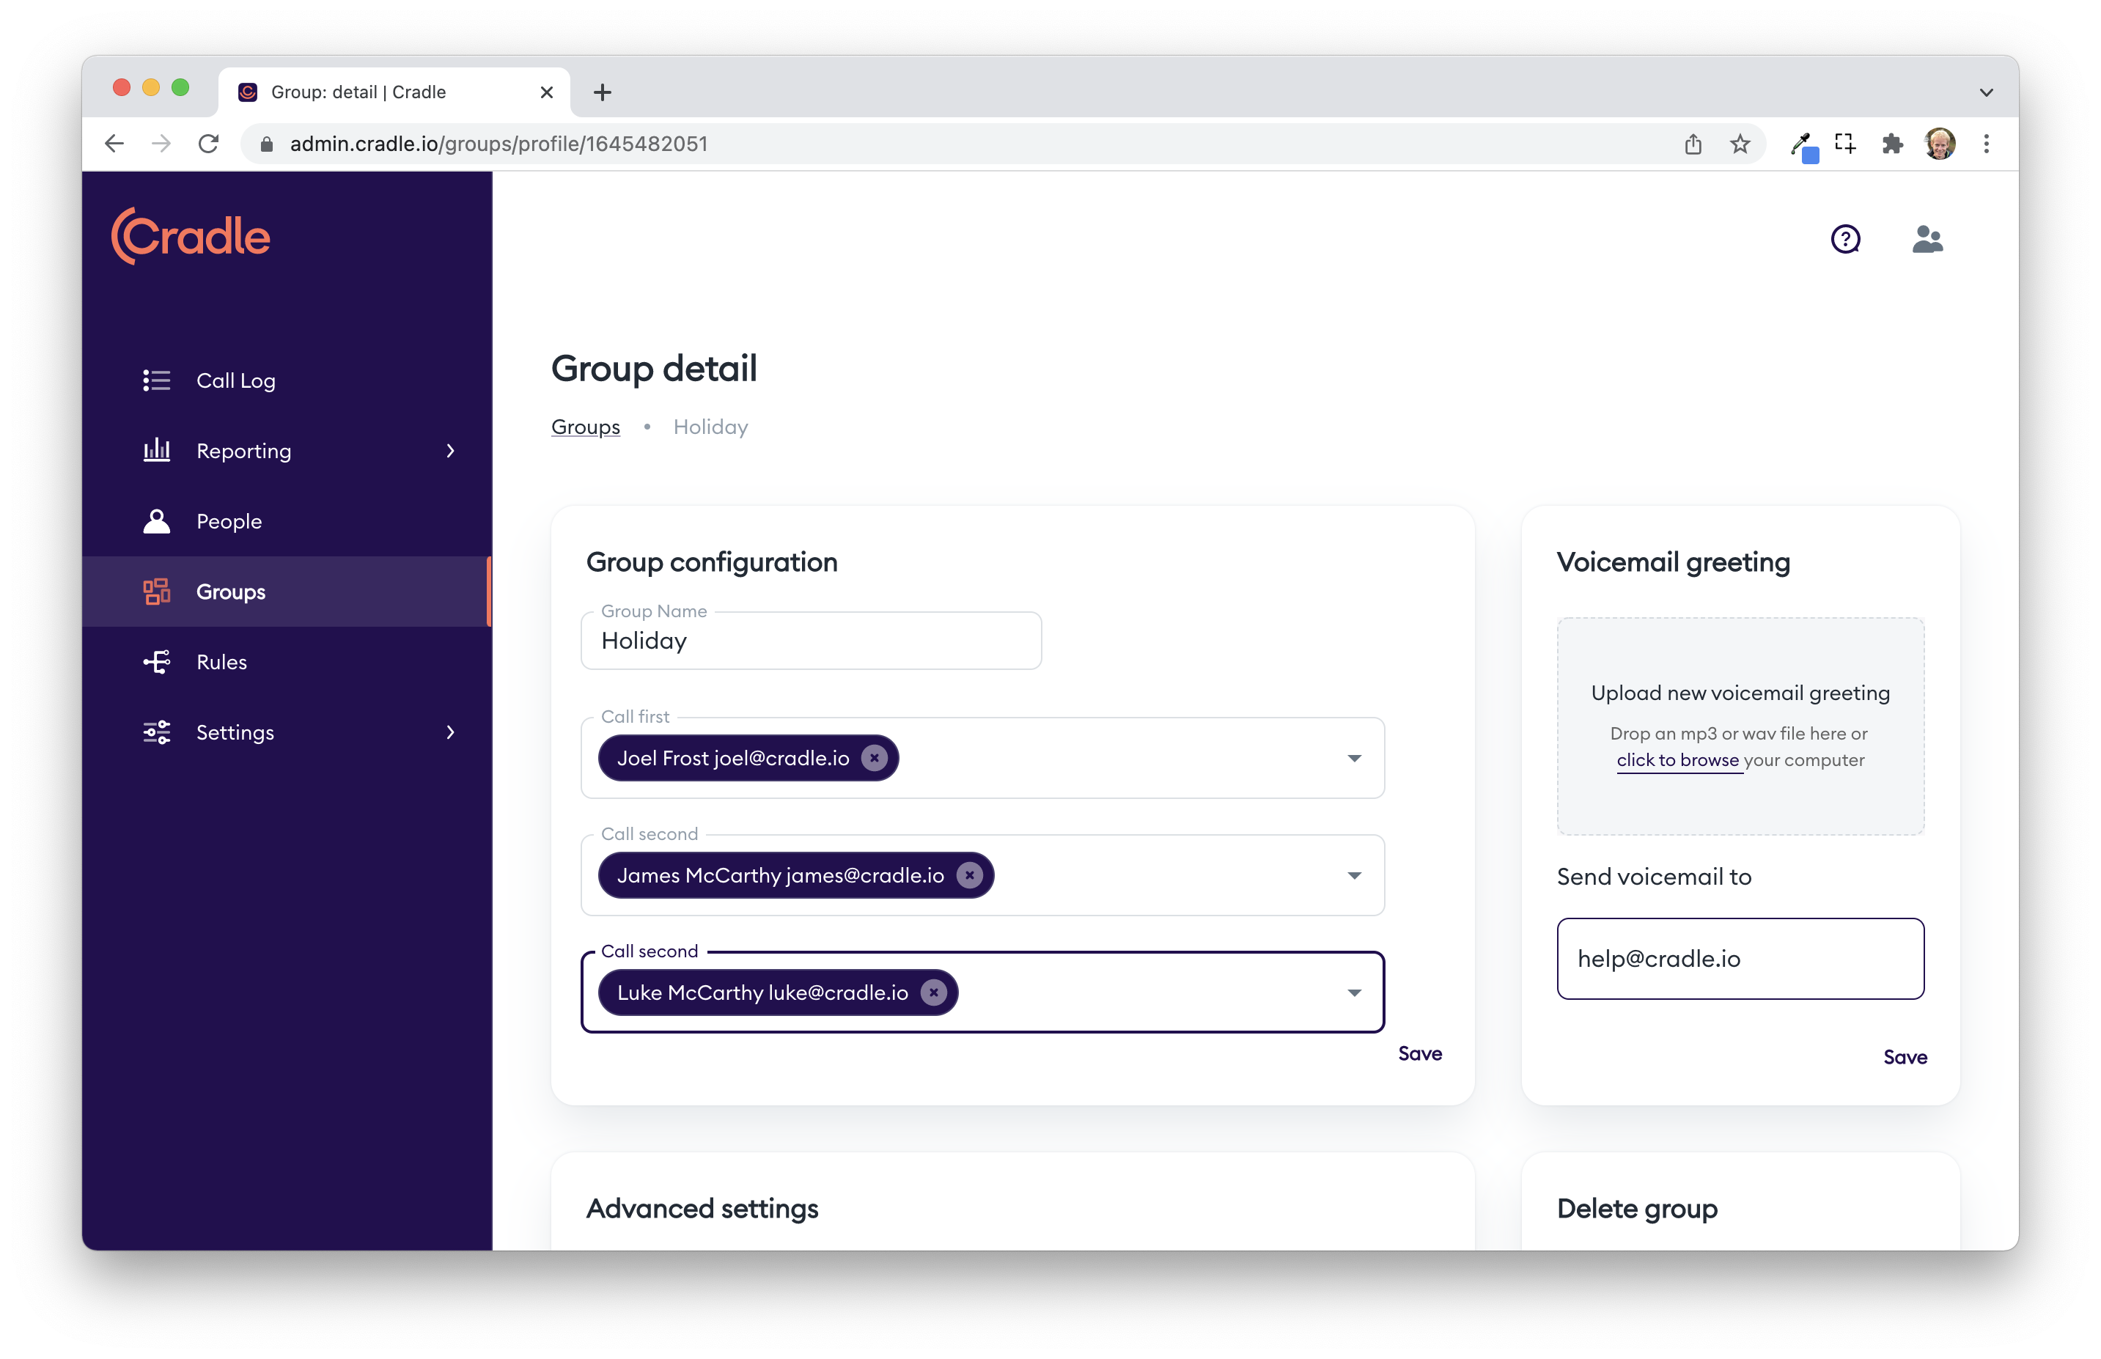Screen dimensions: 2101x1359
Task: Open James McCarthy Call second dropdown arrow
Action: point(1353,875)
